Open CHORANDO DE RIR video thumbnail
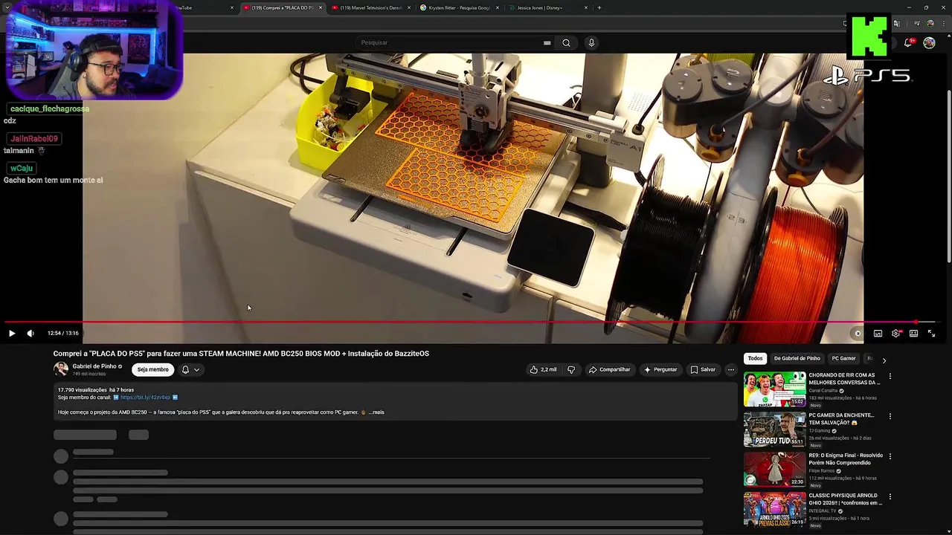This screenshot has height=535, width=952. coord(774,389)
